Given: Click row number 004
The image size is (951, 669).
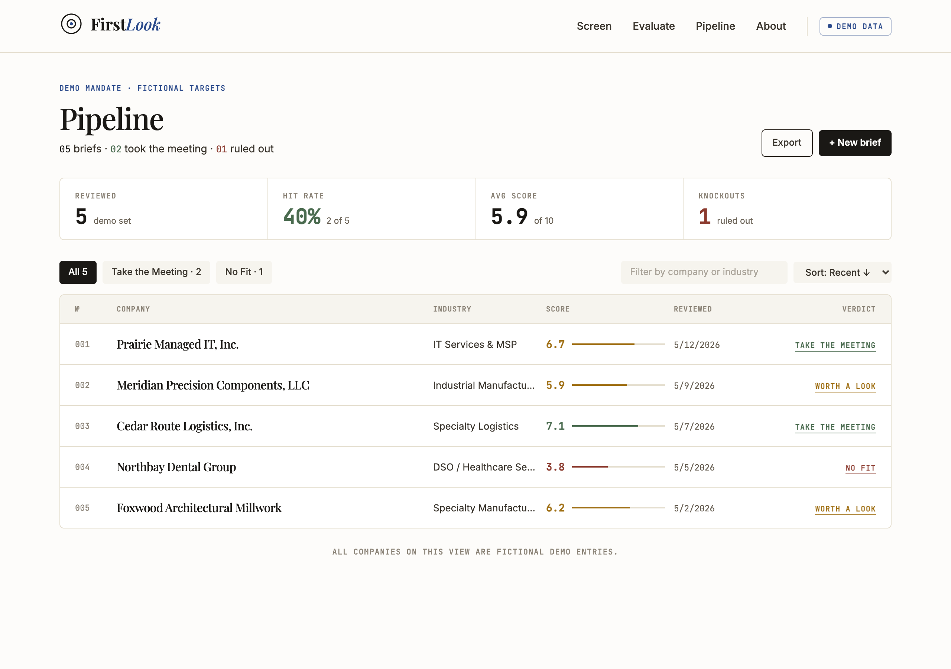Looking at the screenshot, I should (x=82, y=467).
